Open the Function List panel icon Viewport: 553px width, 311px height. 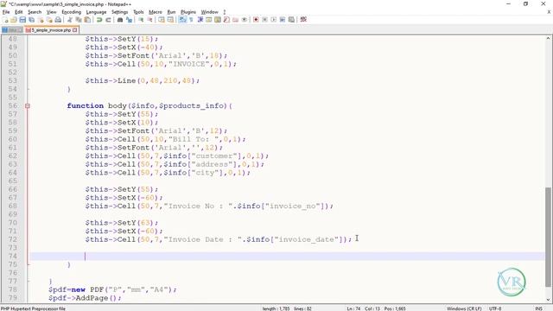coord(226,20)
